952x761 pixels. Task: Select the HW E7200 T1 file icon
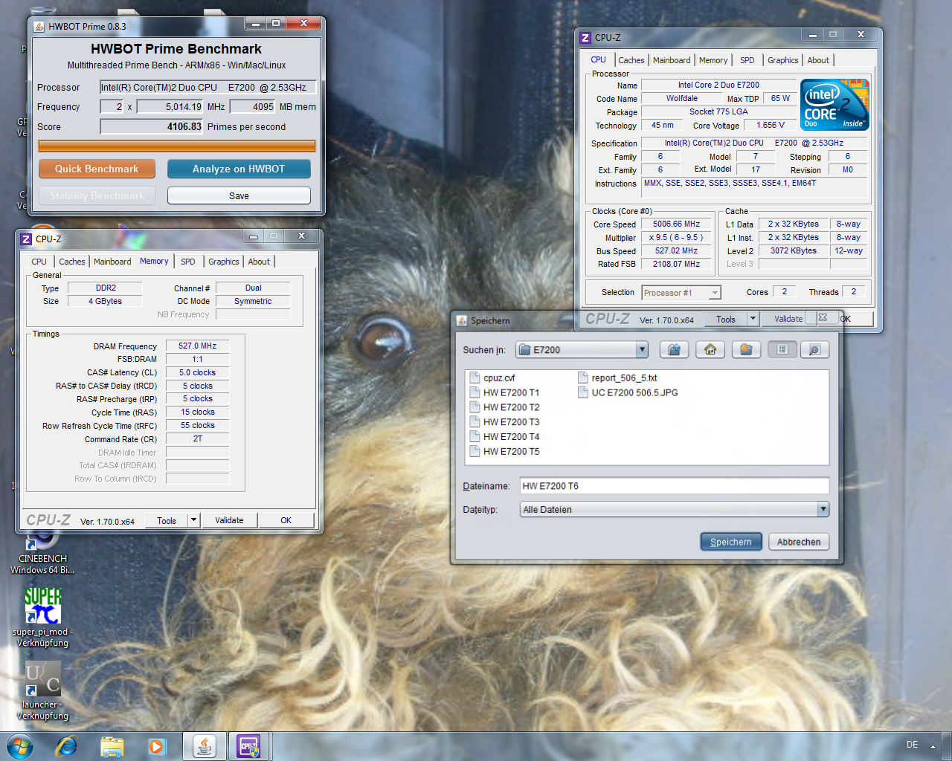click(x=475, y=392)
